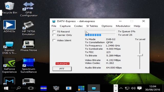Open the Windows Start menu
Screen dimensions: 164x92
pyautogui.click(x=6, y=88)
